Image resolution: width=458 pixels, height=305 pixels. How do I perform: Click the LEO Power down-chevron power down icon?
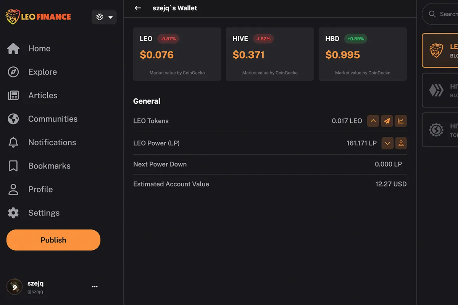tap(387, 143)
